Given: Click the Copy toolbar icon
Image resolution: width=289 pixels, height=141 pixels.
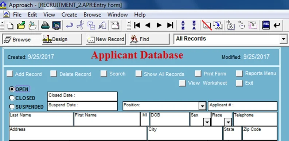Looking at the screenshot, I should [91, 26].
